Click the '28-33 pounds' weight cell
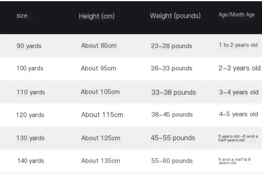The height and width of the screenshot is (174, 262). [x=171, y=69]
